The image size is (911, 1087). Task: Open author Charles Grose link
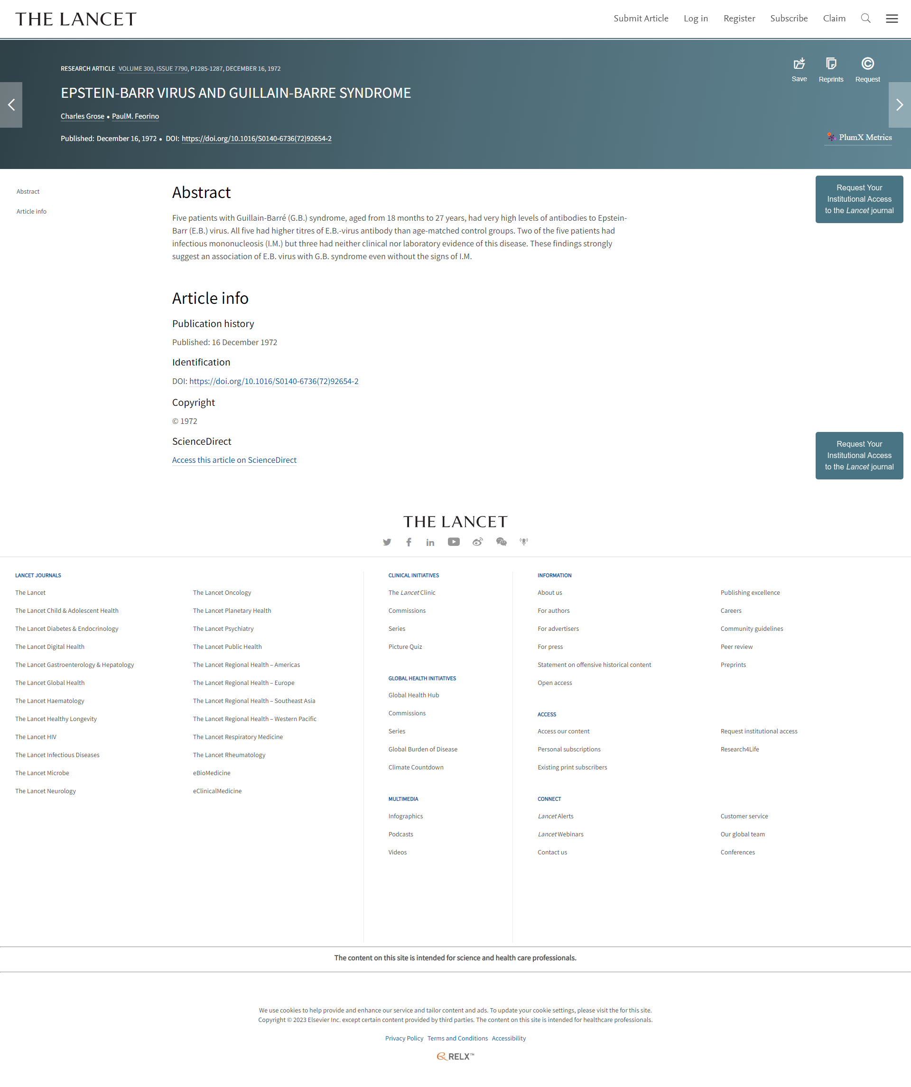point(82,116)
